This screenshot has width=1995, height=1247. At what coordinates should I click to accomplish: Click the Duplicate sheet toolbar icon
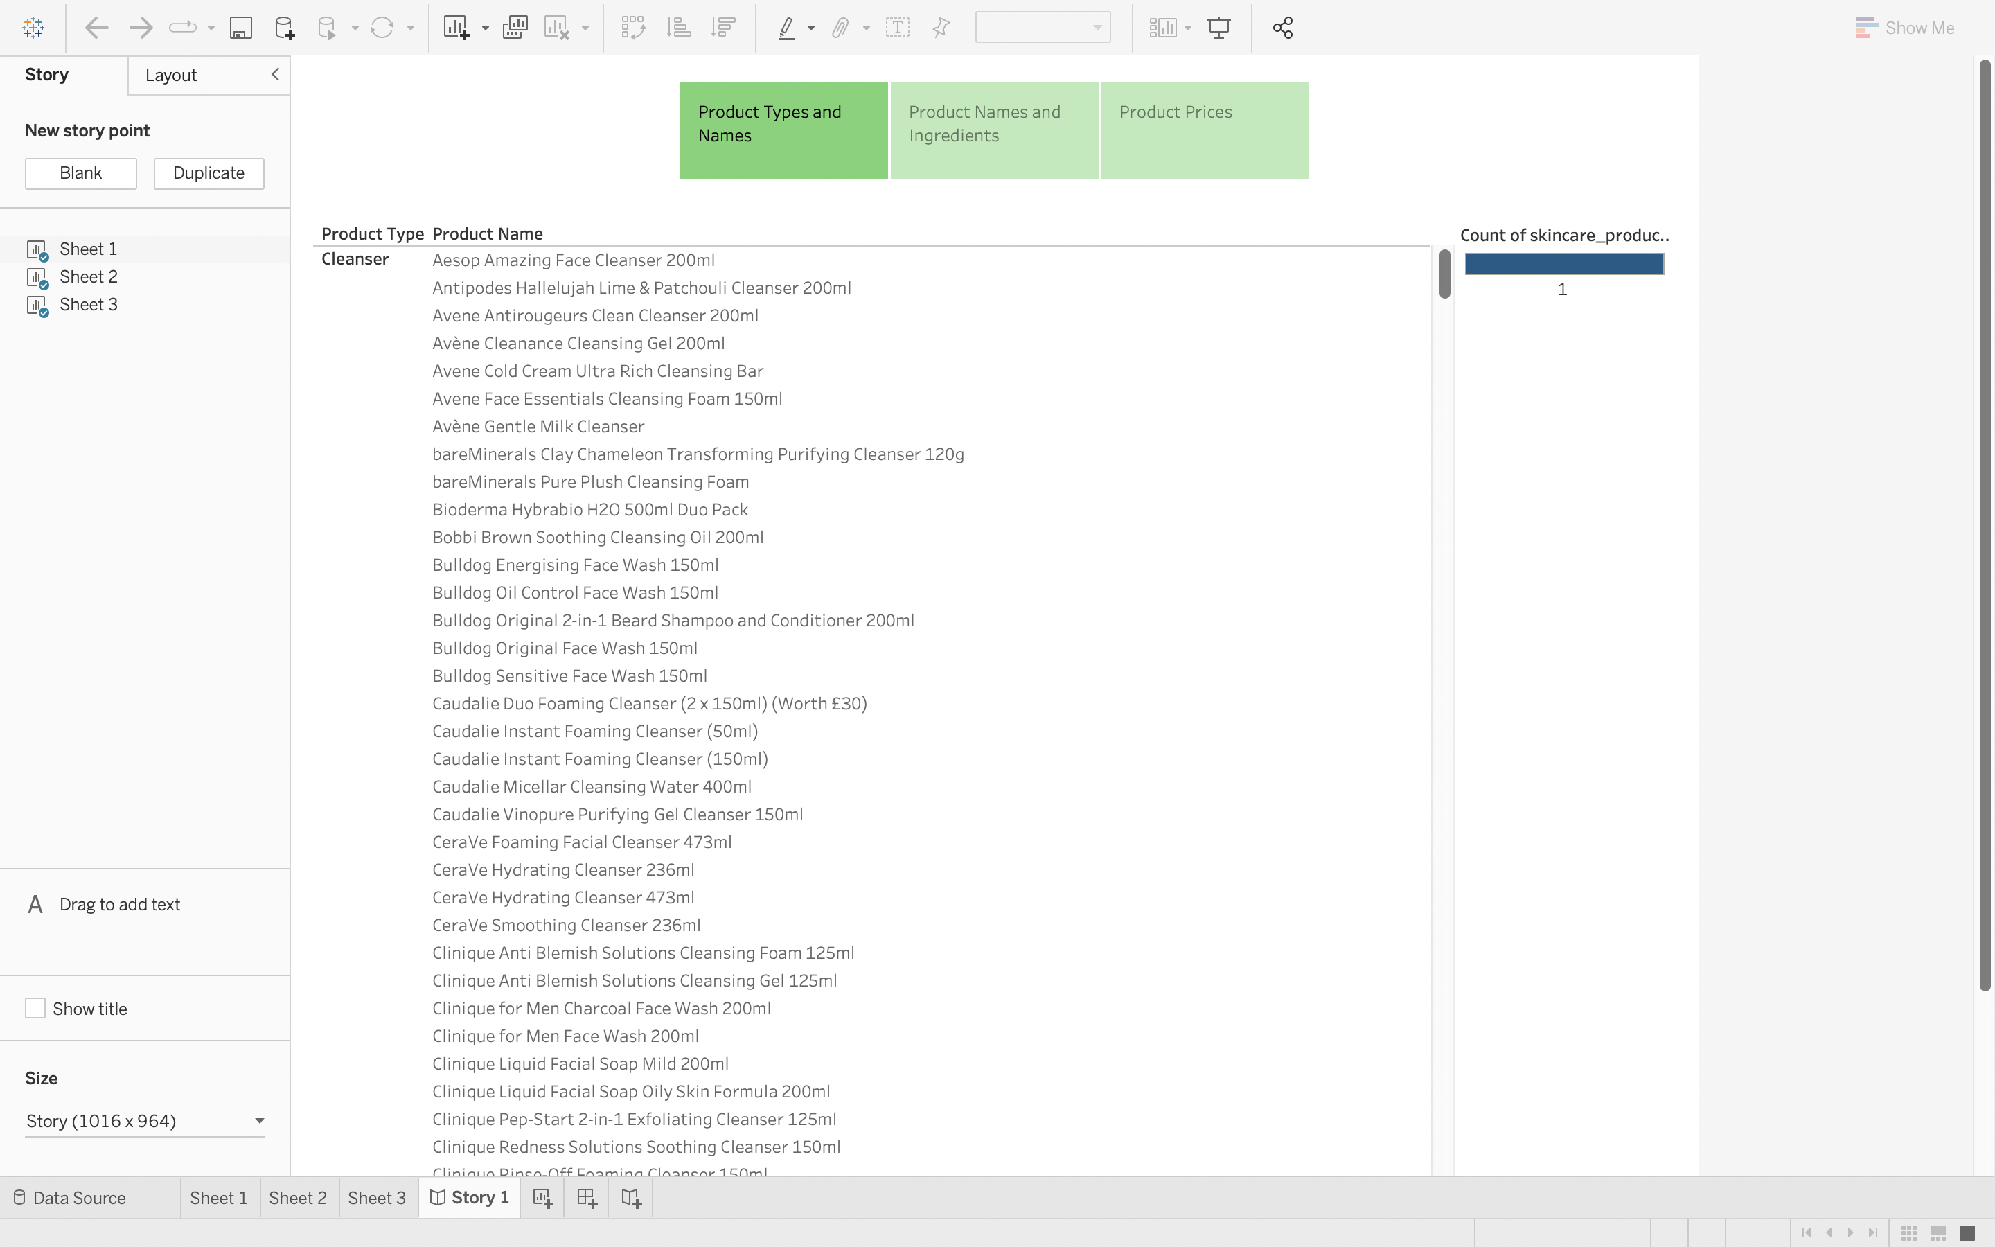tap(515, 28)
